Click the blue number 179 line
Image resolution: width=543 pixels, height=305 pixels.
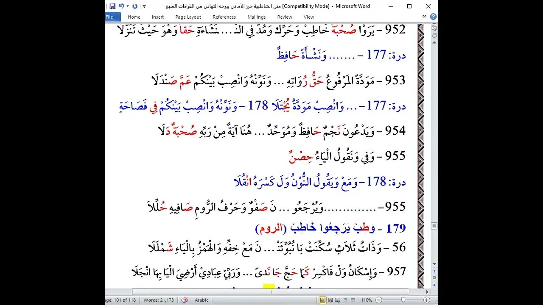pyautogui.click(x=330, y=228)
